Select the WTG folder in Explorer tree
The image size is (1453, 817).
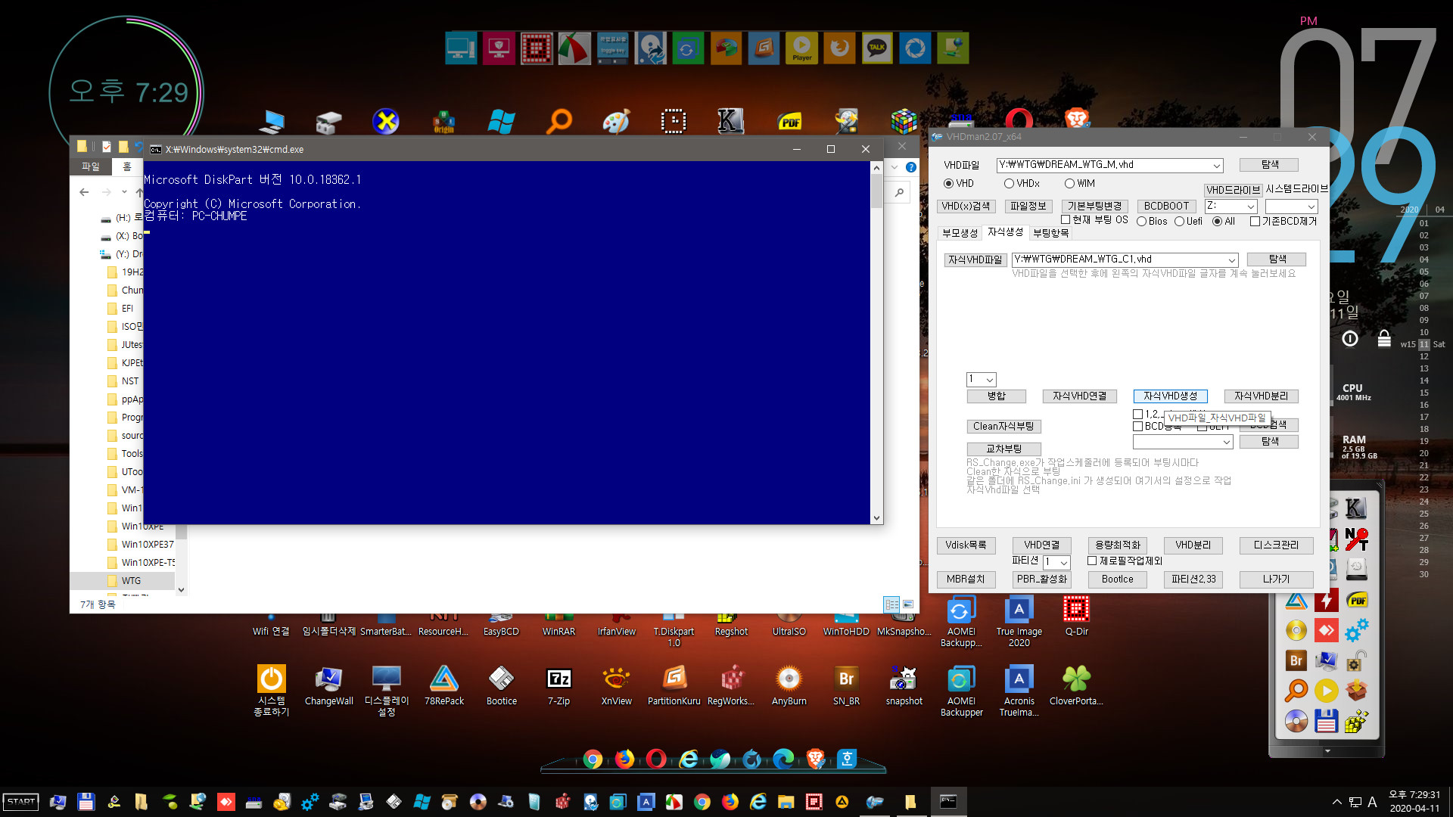[131, 581]
